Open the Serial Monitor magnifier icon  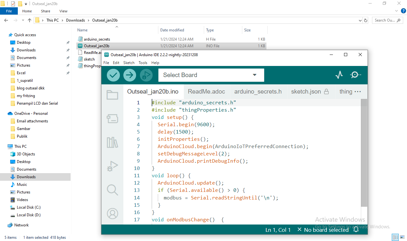click(355, 75)
